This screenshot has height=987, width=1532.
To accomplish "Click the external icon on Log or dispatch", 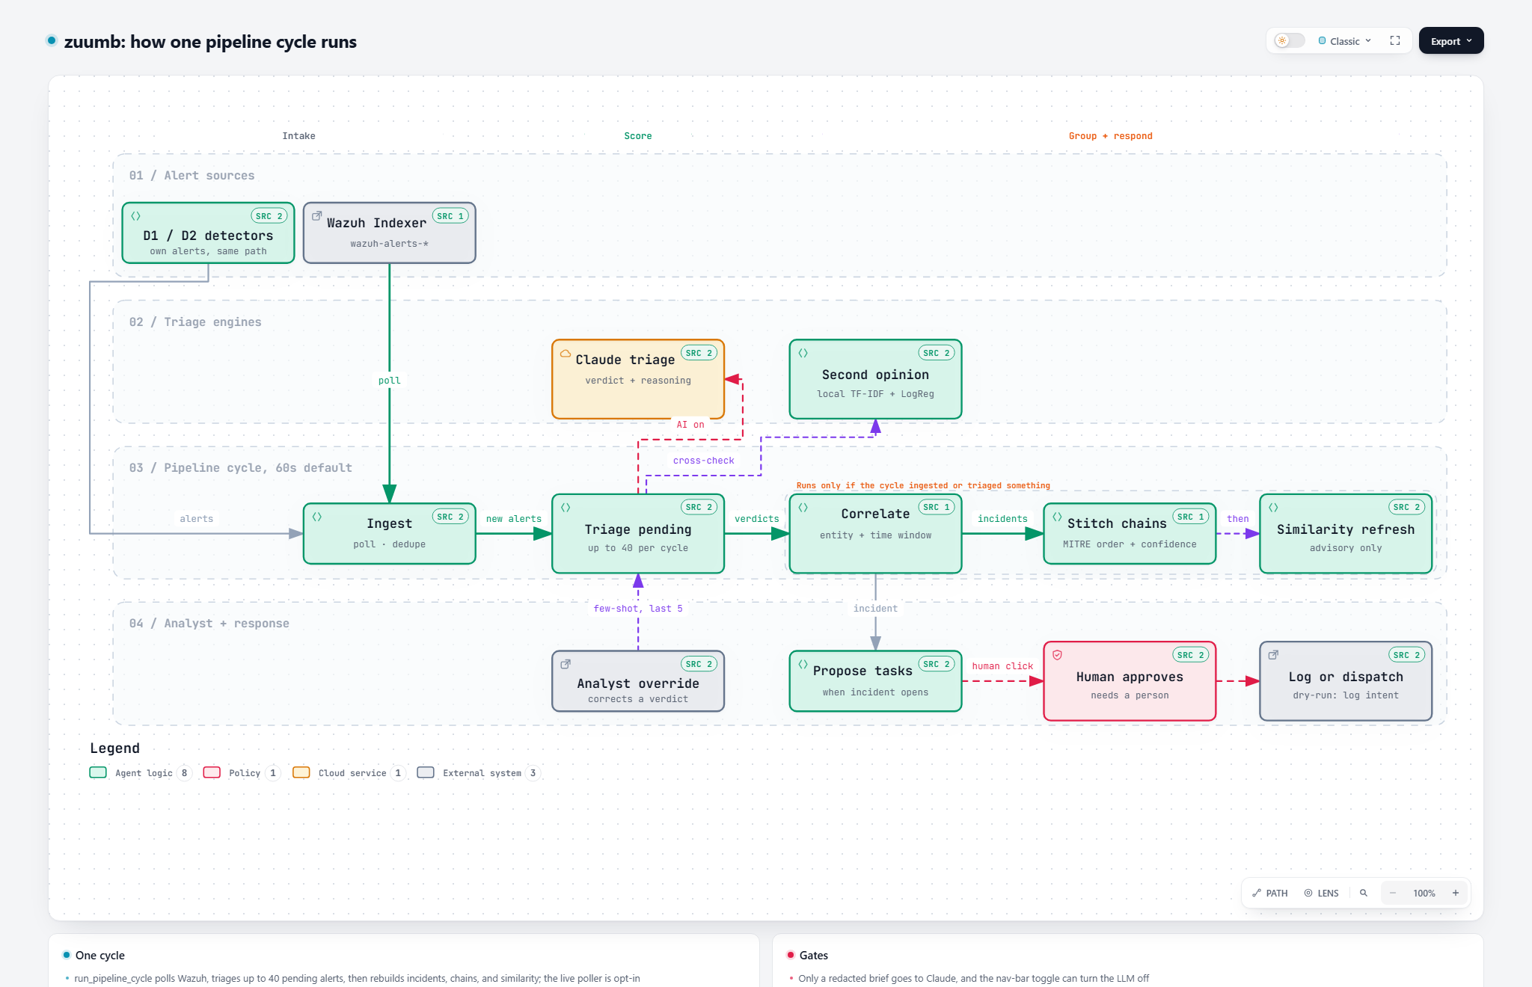I will pos(1274,655).
